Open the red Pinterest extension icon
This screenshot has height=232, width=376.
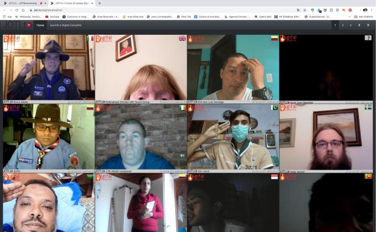tap(350, 10)
